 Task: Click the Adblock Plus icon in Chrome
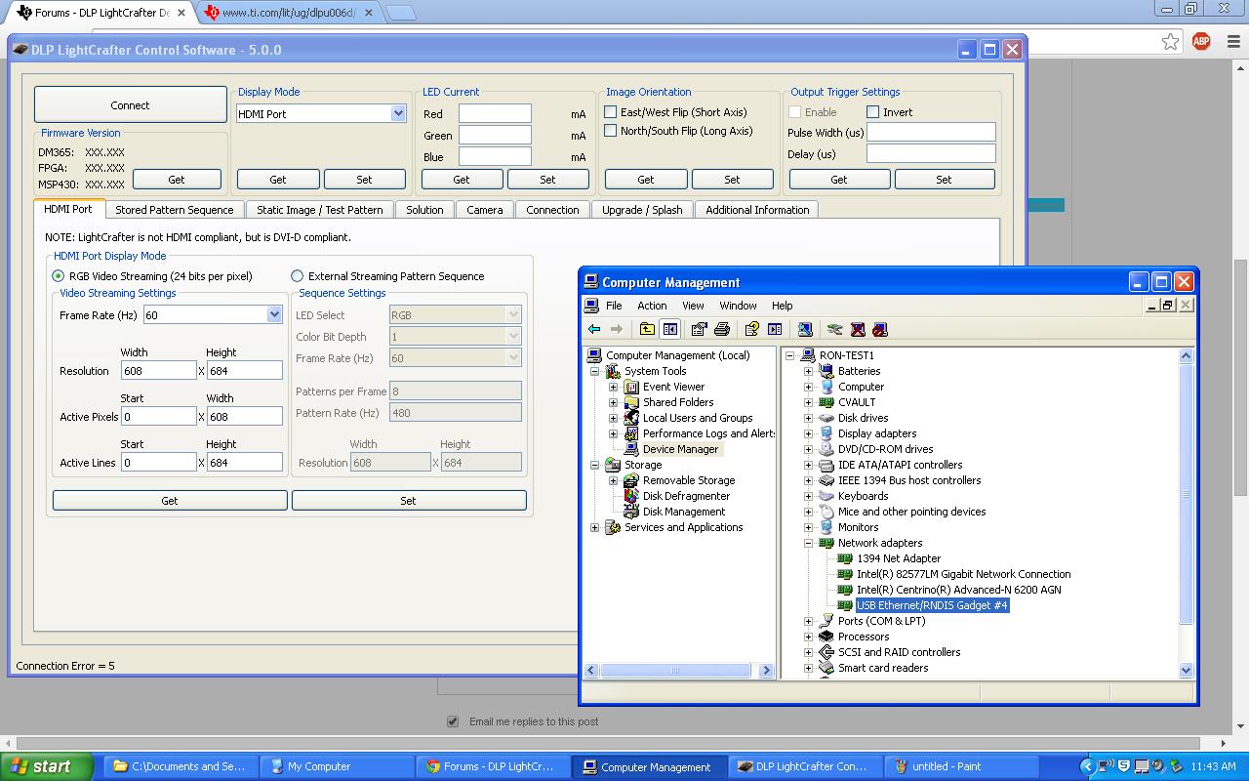(1201, 41)
